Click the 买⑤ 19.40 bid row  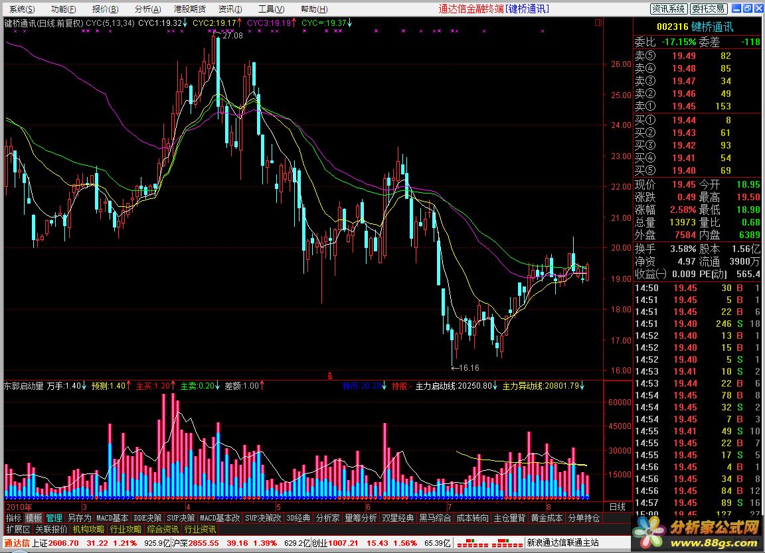697,170
